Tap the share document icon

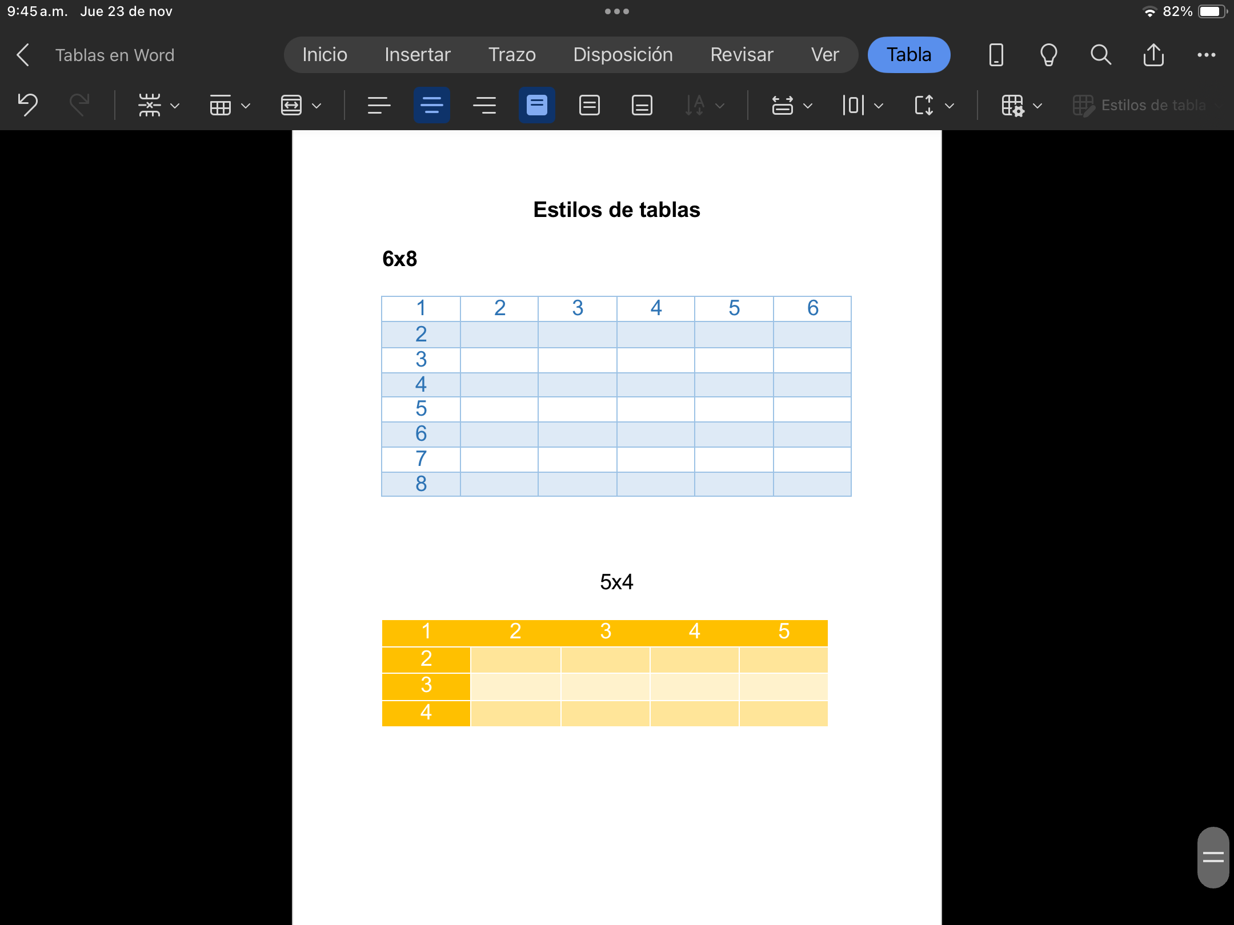pyautogui.click(x=1153, y=55)
